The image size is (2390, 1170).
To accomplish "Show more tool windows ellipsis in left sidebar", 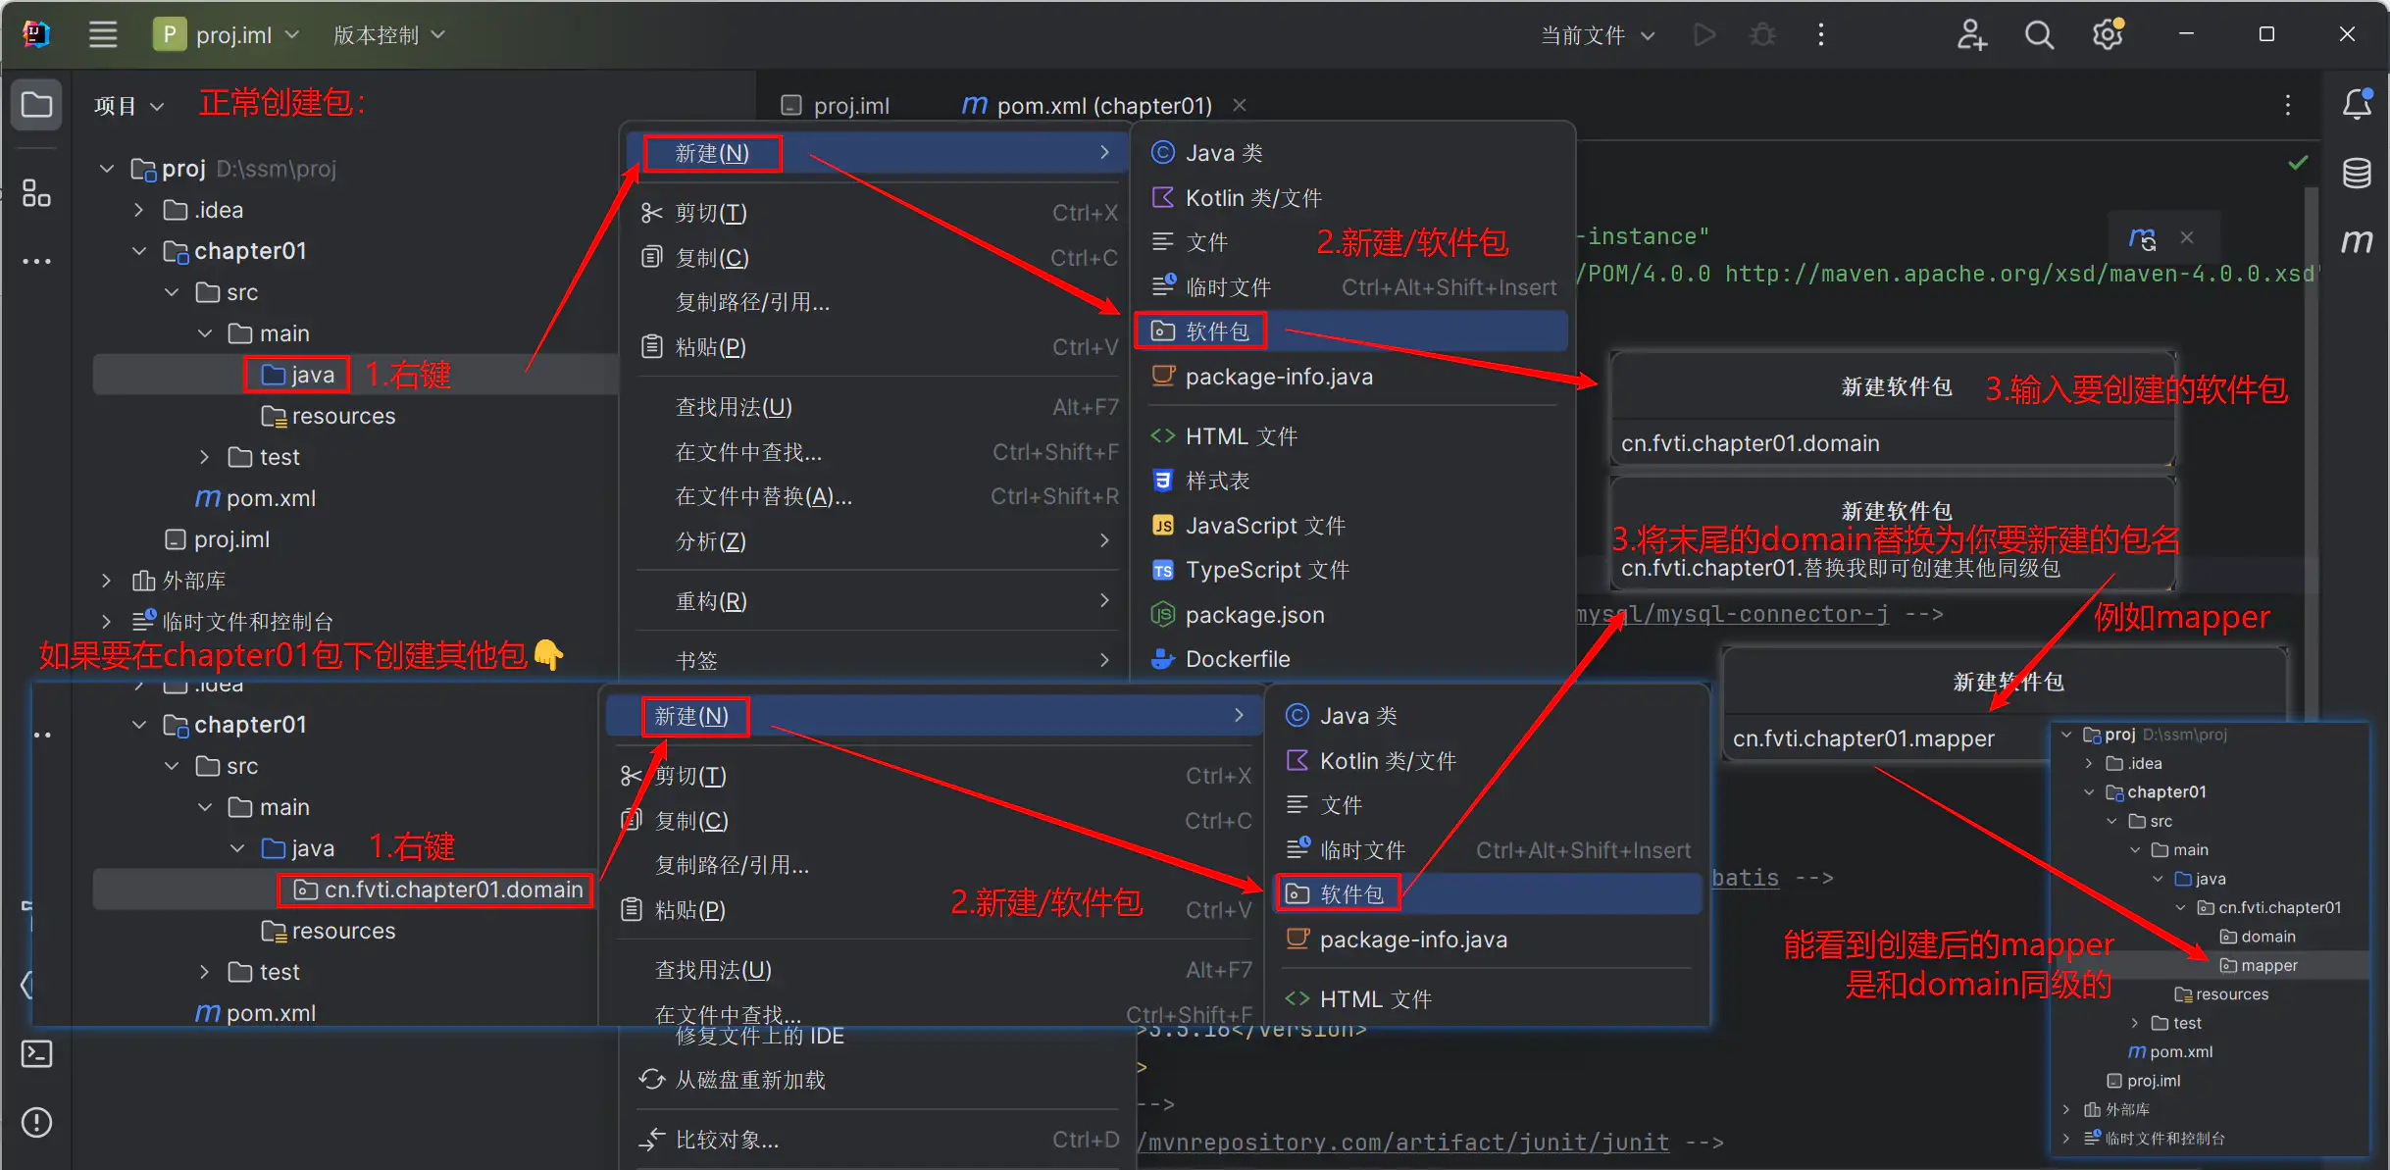I will [36, 261].
